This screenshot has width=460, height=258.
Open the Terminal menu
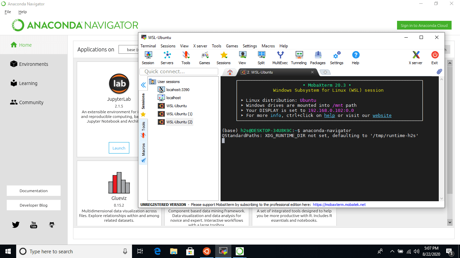[148, 46]
